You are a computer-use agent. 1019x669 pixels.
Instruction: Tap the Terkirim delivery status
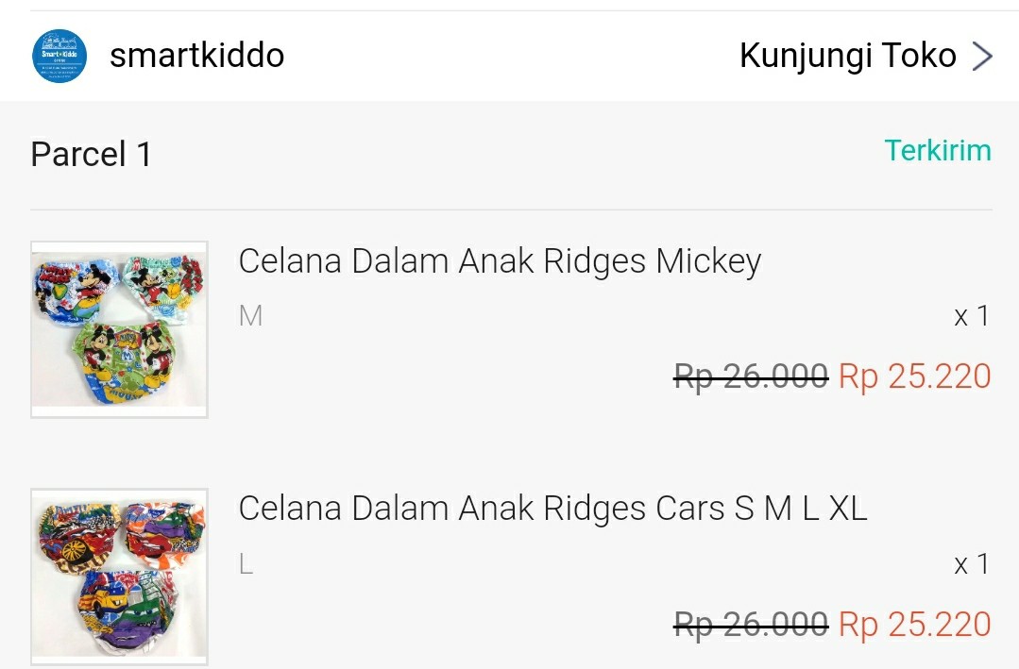coord(937,151)
